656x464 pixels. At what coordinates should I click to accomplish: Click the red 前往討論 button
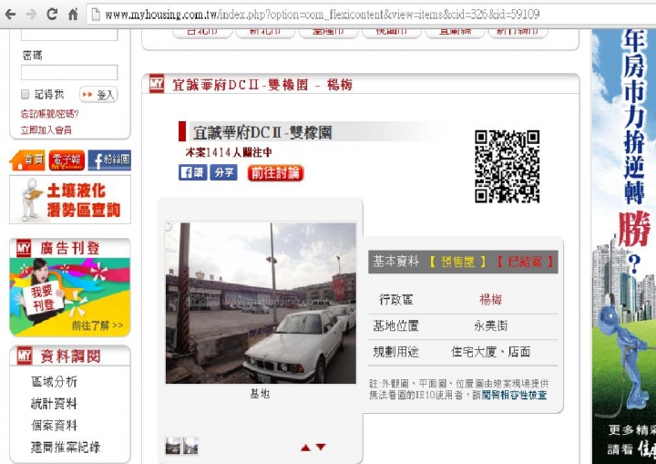(275, 173)
